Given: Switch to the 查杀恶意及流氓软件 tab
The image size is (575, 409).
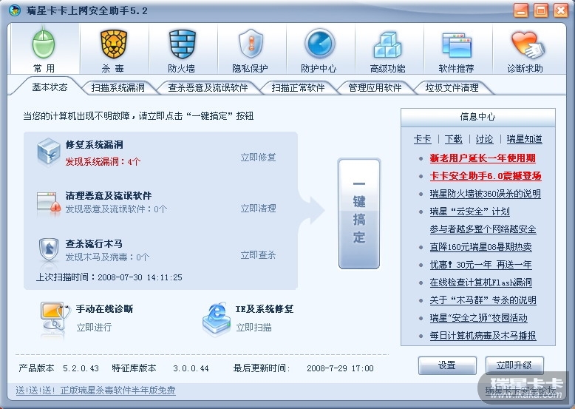Looking at the screenshot, I should 208,88.
